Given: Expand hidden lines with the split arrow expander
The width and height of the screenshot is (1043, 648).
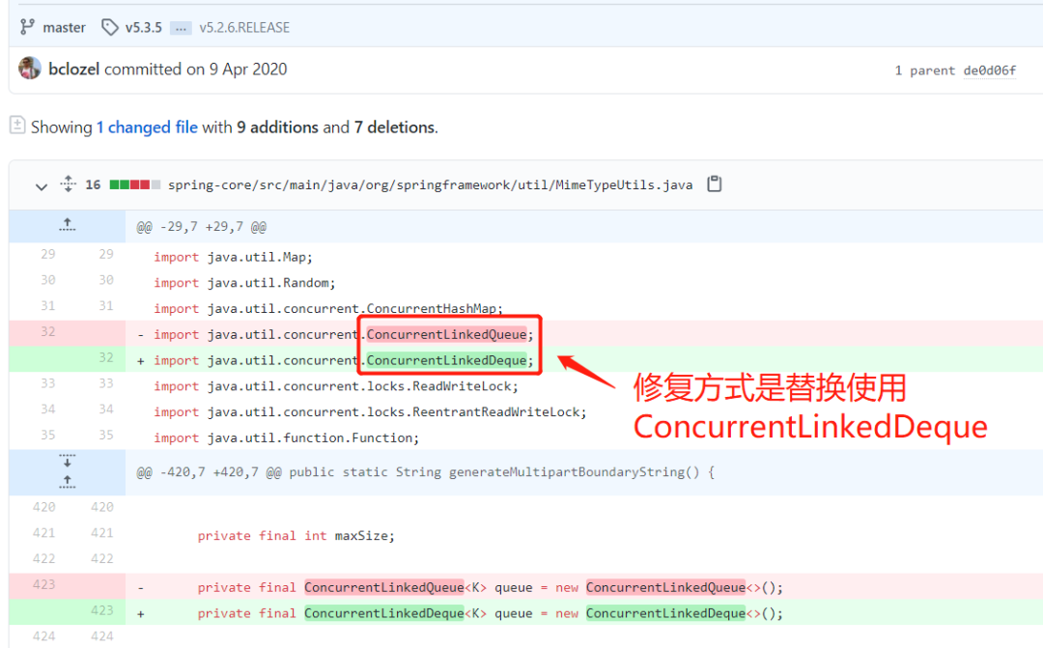Looking at the screenshot, I should click(x=67, y=471).
